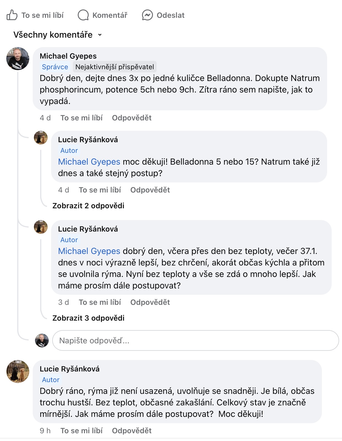Click the thumbs-up like icon above comments
The image size is (342, 441).
pyautogui.click(x=12, y=15)
